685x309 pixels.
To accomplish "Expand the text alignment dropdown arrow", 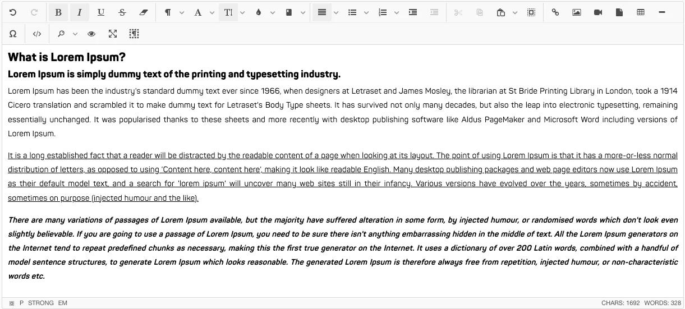I will tap(336, 12).
